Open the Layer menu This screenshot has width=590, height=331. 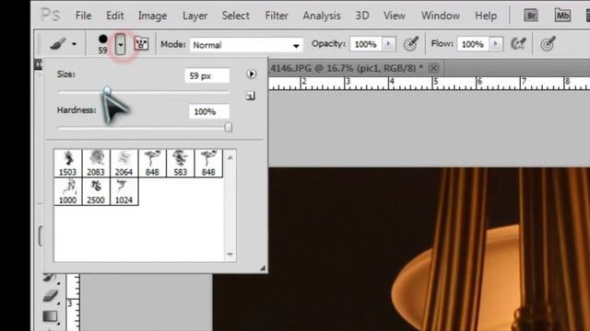pos(195,16)
